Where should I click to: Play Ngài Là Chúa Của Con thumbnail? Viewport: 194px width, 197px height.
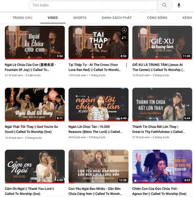[x=35, y=42]
